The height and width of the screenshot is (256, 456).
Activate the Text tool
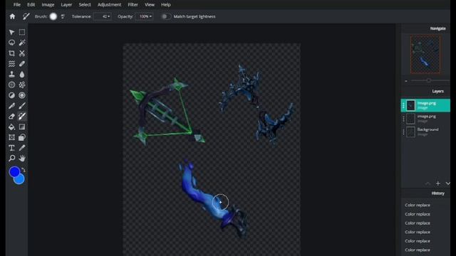(x=11, y=148)
